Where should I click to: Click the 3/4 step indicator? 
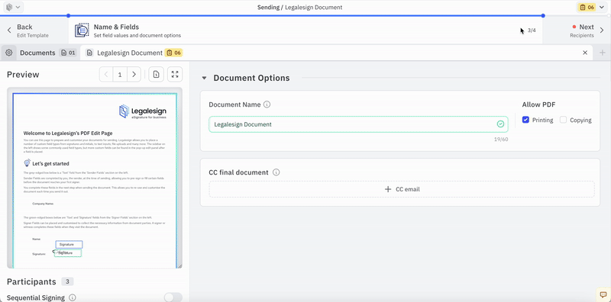click(x=532, y=31)
